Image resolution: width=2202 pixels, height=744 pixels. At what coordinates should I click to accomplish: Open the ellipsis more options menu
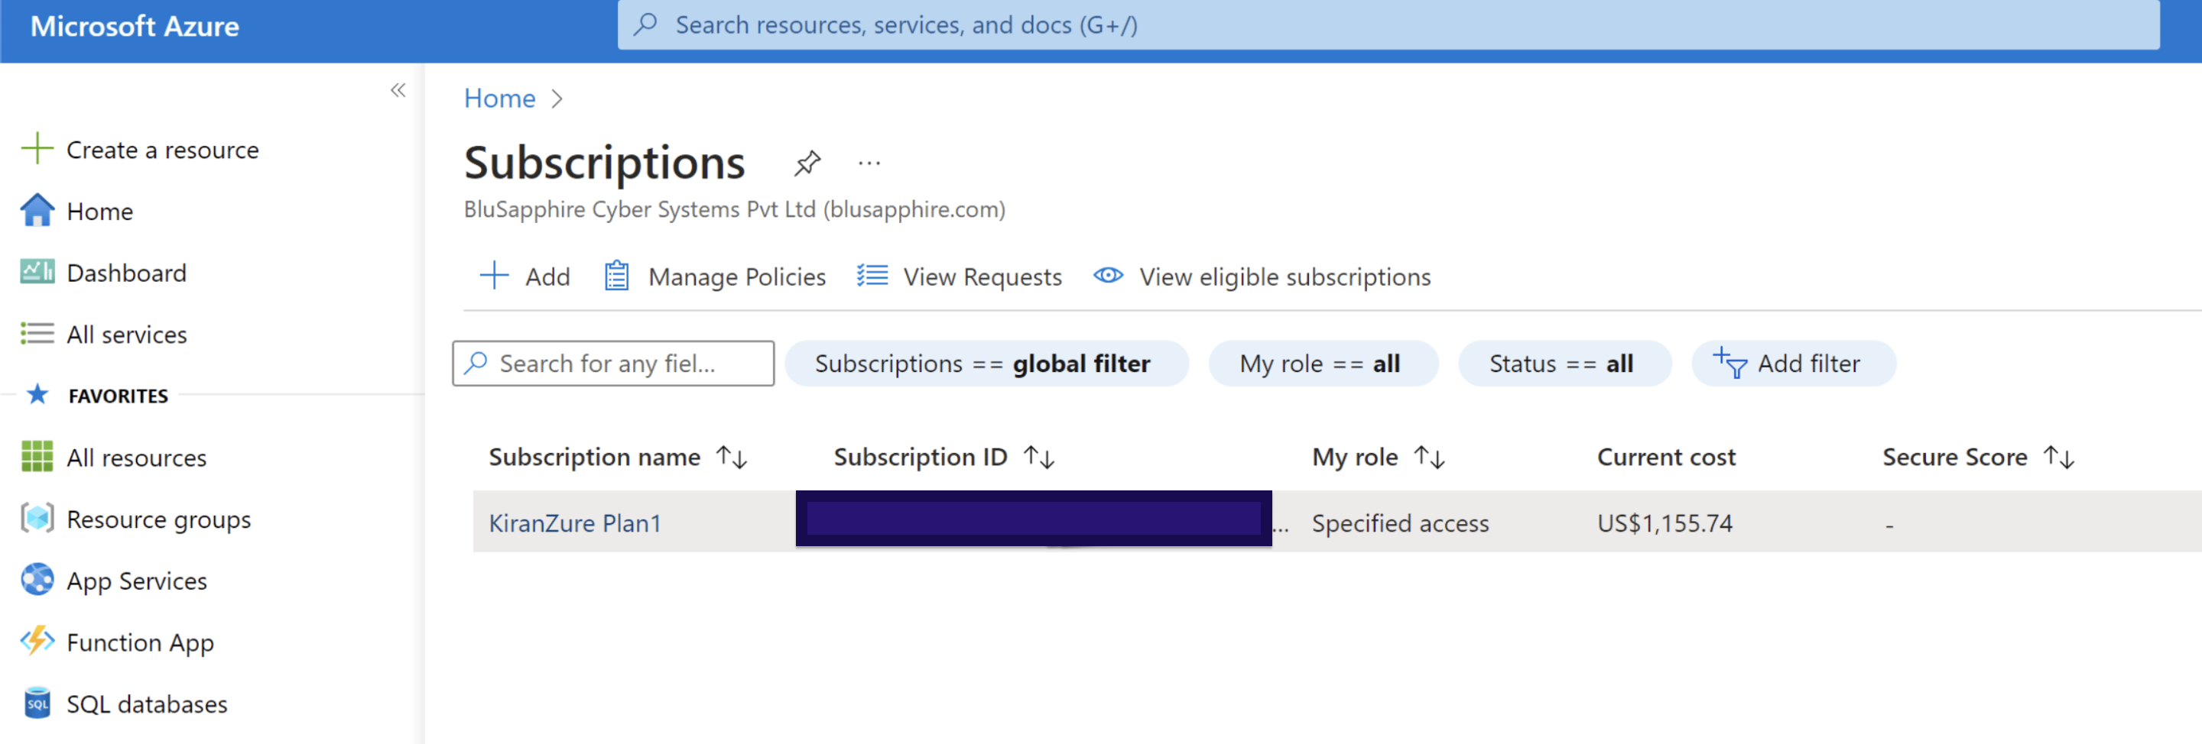(x=869, y=162)
